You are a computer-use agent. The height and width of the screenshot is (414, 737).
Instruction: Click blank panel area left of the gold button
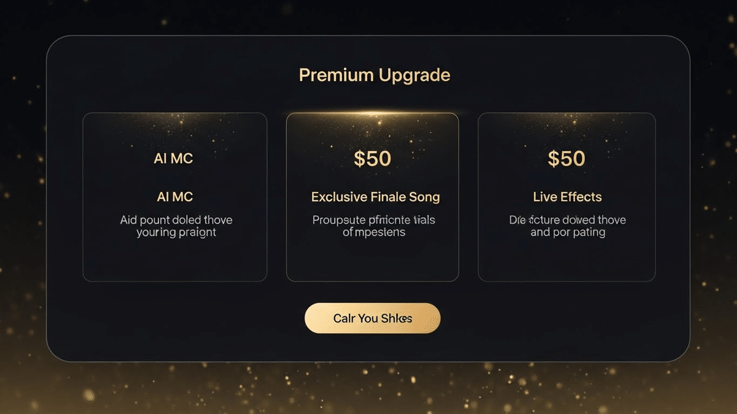(184, 319)
